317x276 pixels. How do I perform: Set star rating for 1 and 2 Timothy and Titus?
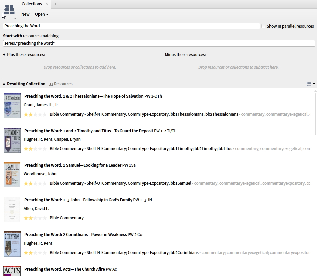coord(35,149)
